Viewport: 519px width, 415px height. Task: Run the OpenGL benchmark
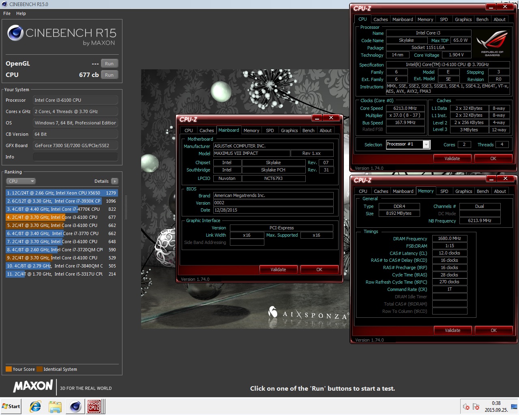109,64
